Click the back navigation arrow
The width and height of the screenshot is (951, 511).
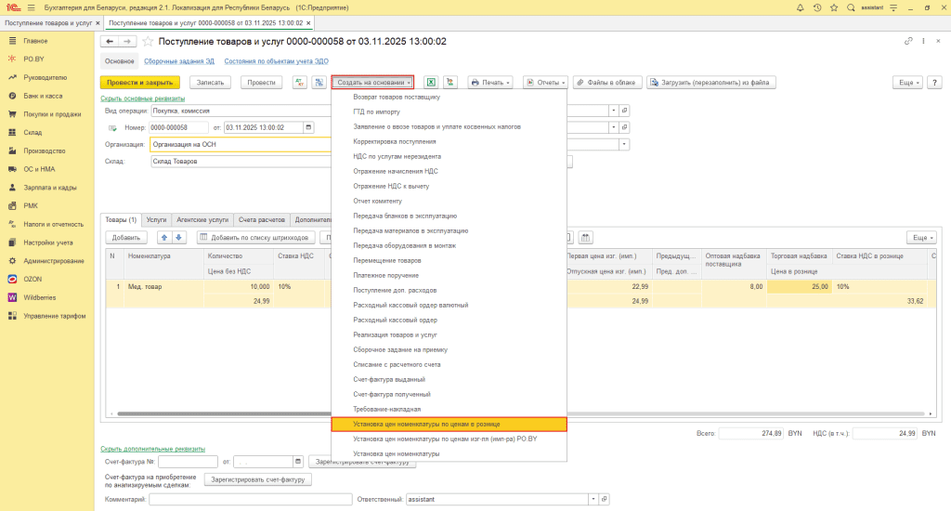[109, 42]
